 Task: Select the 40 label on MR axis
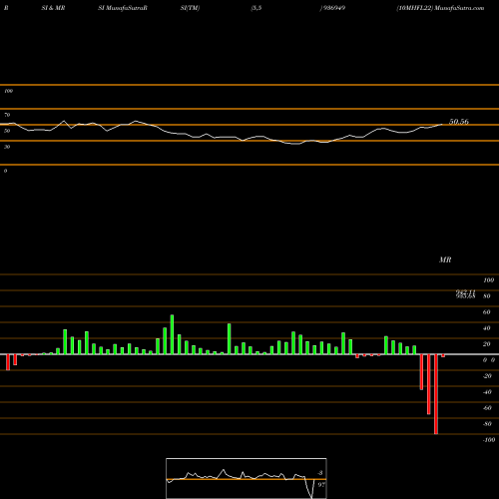[487, 328]
